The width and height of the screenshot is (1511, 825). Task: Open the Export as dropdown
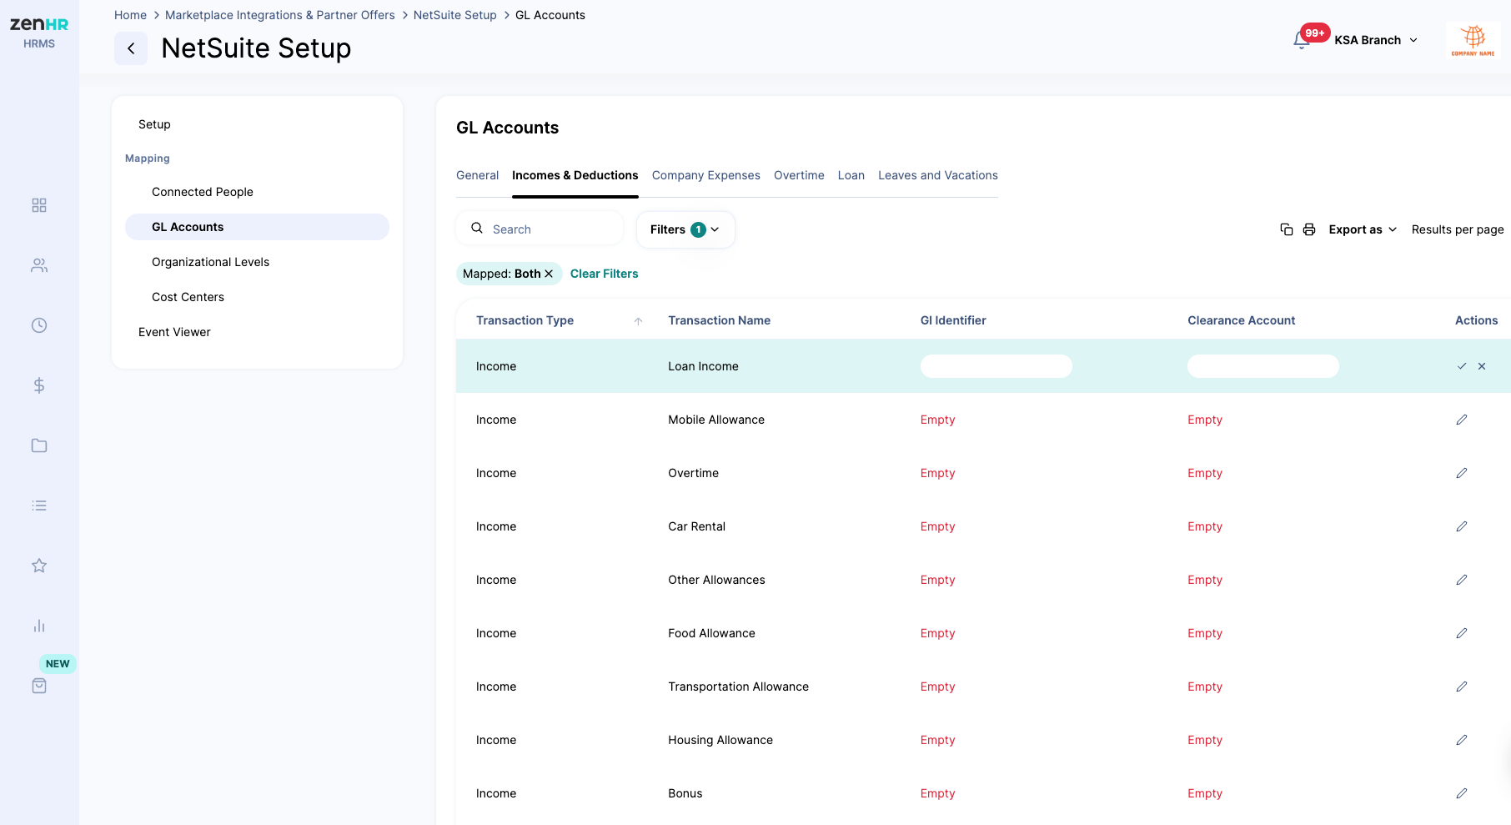click(x=1363, y=229)
